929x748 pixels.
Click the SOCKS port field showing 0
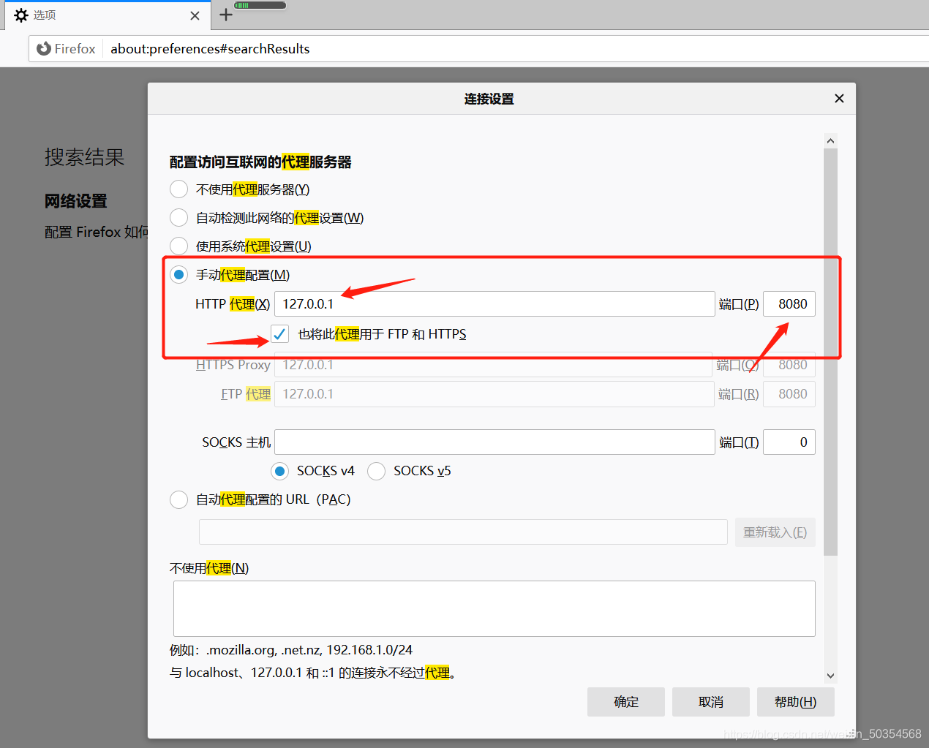coord(789,442)
